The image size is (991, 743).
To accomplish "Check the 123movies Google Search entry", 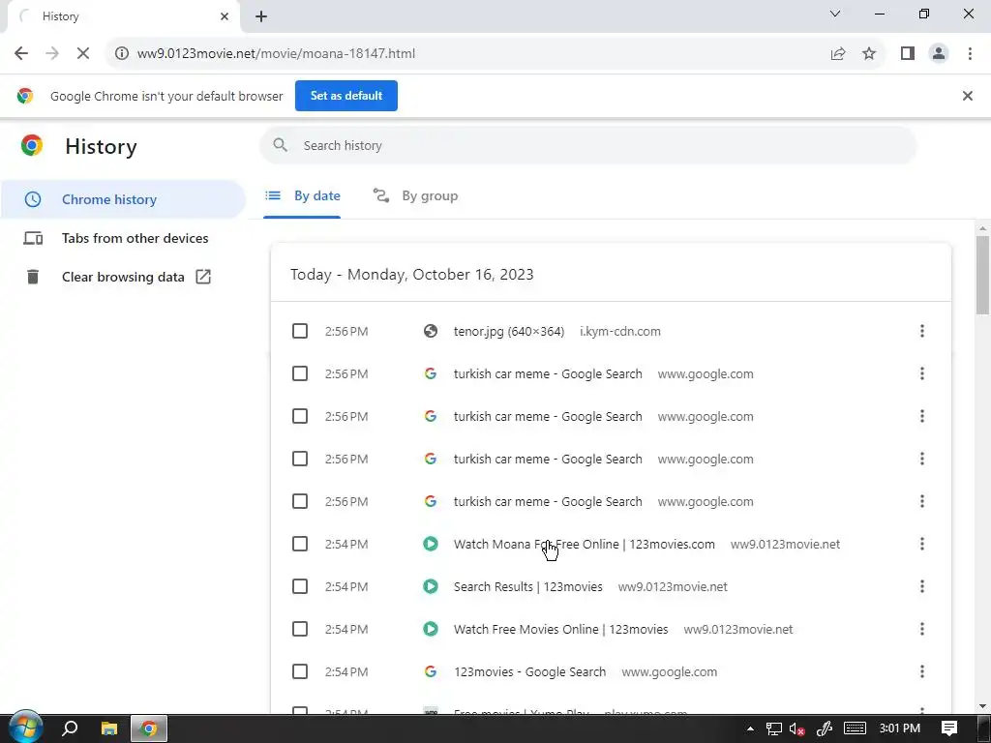I will [x=300, y=671].
